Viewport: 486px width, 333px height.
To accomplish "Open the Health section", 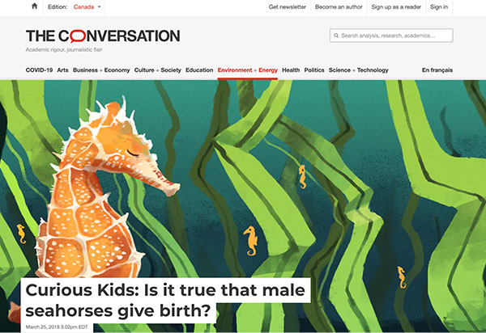I will [291, 70].
